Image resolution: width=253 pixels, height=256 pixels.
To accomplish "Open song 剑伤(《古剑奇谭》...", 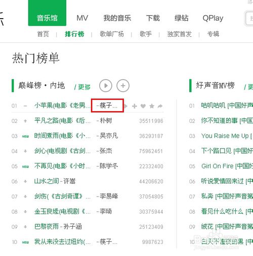I will (x=62, y=196).
